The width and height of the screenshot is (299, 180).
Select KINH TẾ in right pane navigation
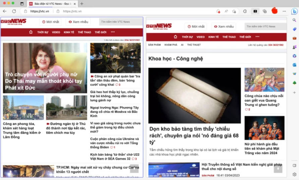point(214,37)
